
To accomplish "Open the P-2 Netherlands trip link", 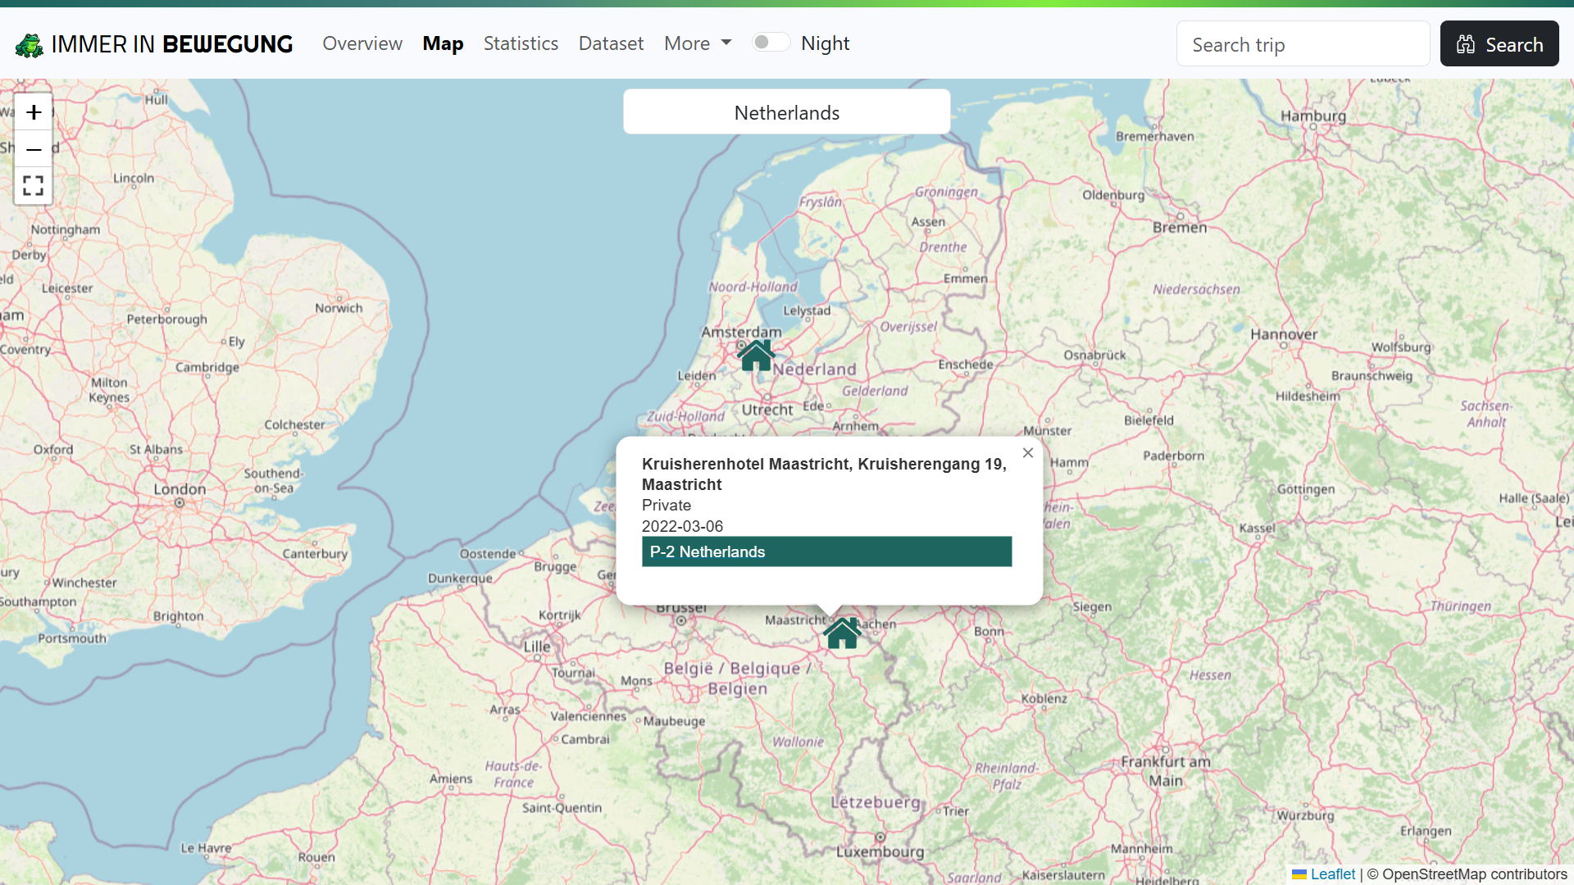I will [x=826, y=551].
